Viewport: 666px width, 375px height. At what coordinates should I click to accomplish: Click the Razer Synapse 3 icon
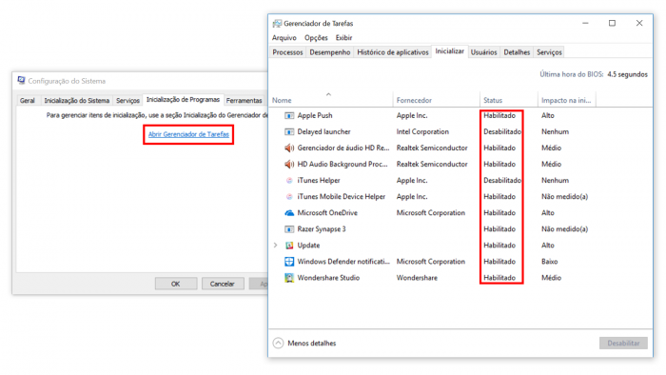click(x=289, y=229)
